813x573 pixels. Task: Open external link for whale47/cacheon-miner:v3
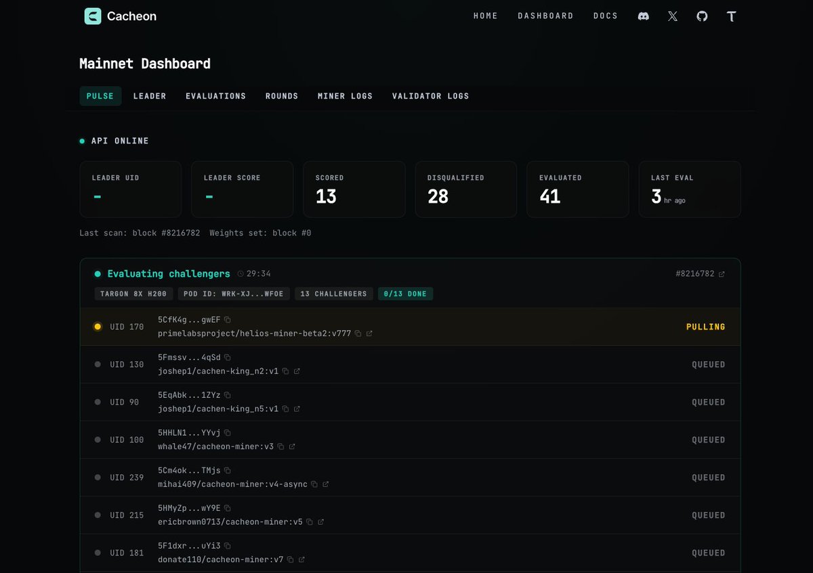(292, 447)
